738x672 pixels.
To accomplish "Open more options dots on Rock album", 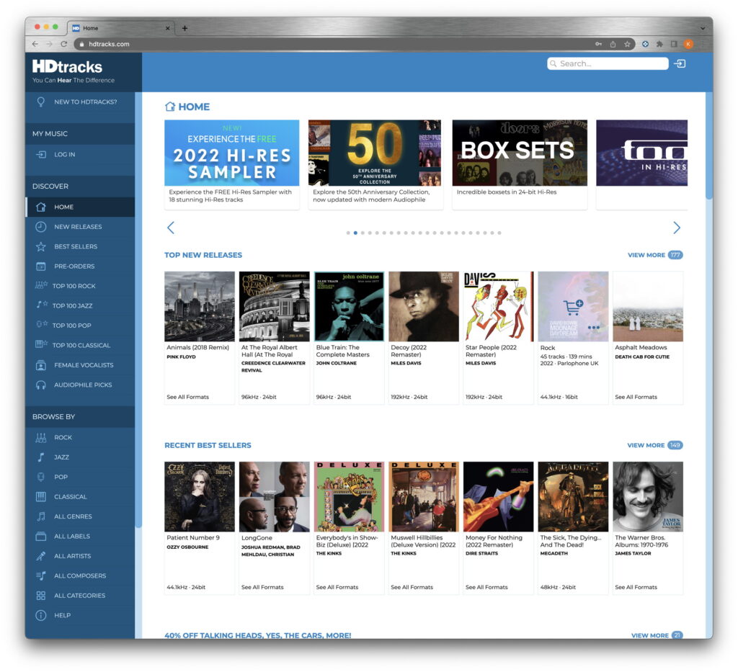I will 594,327.
